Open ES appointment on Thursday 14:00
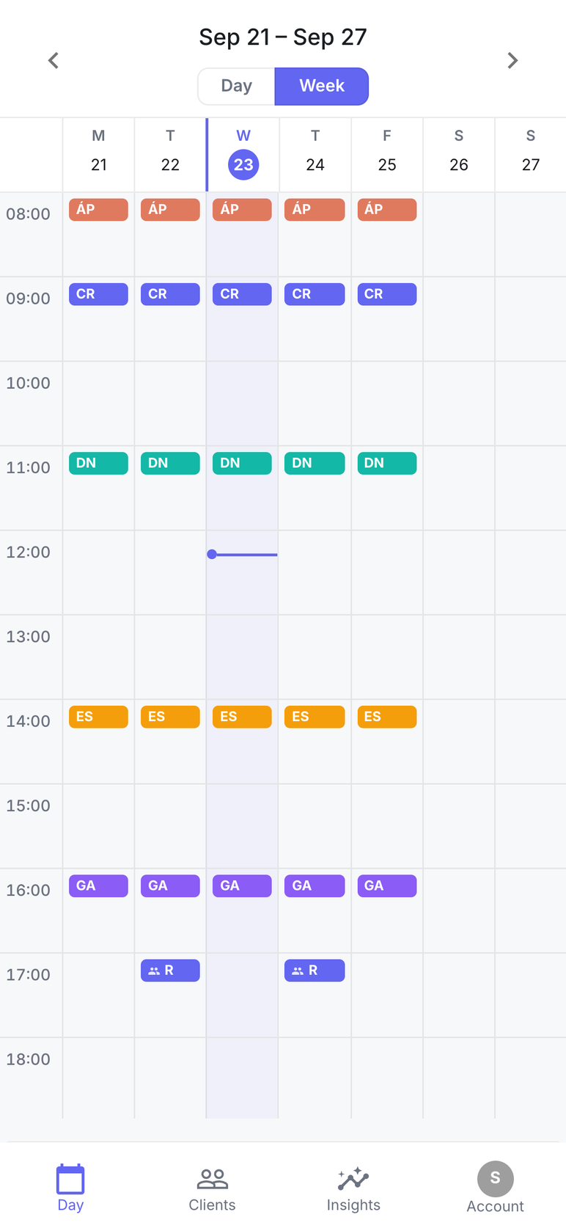The image size is (566, 1231). click(315, 717)
